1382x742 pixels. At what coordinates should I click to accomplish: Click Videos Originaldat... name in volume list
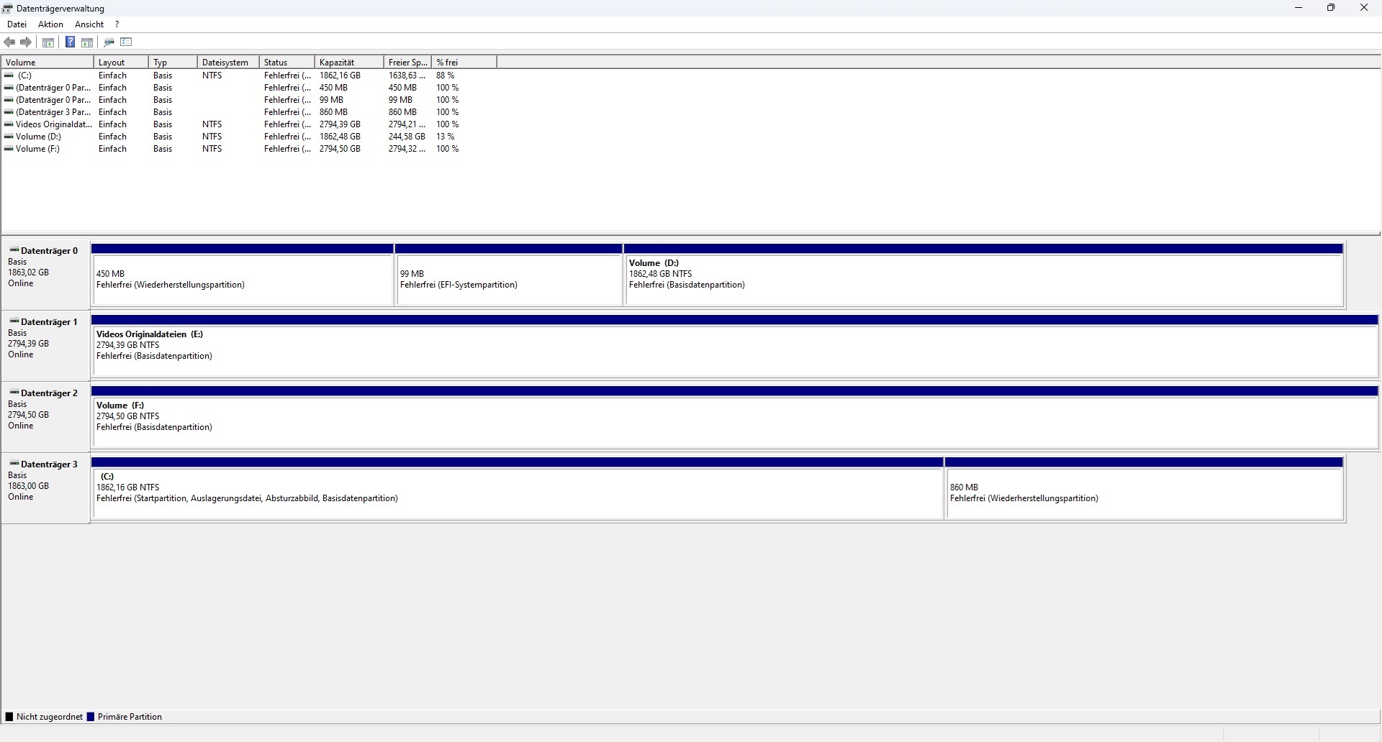click(54, 124)
